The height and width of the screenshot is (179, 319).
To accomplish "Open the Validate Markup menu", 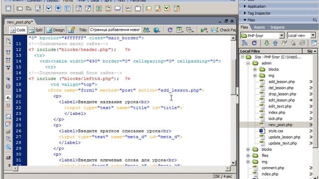I will [x=204, y=30].
